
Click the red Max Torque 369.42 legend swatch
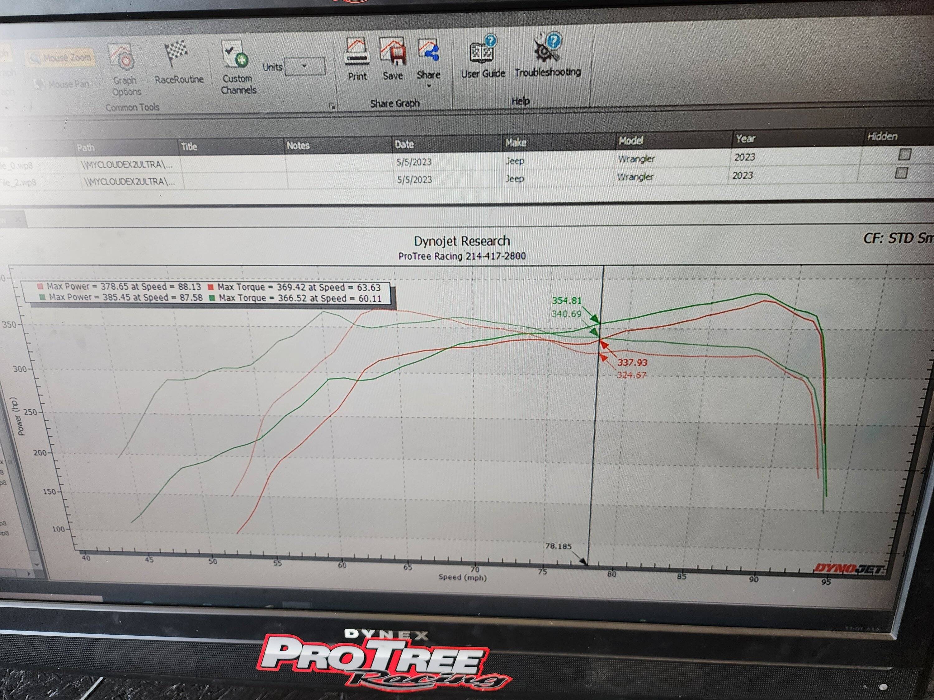(x=211, y=287)
